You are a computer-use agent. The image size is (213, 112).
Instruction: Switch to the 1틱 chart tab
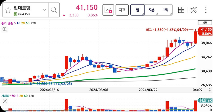click(x=166, y=10)
